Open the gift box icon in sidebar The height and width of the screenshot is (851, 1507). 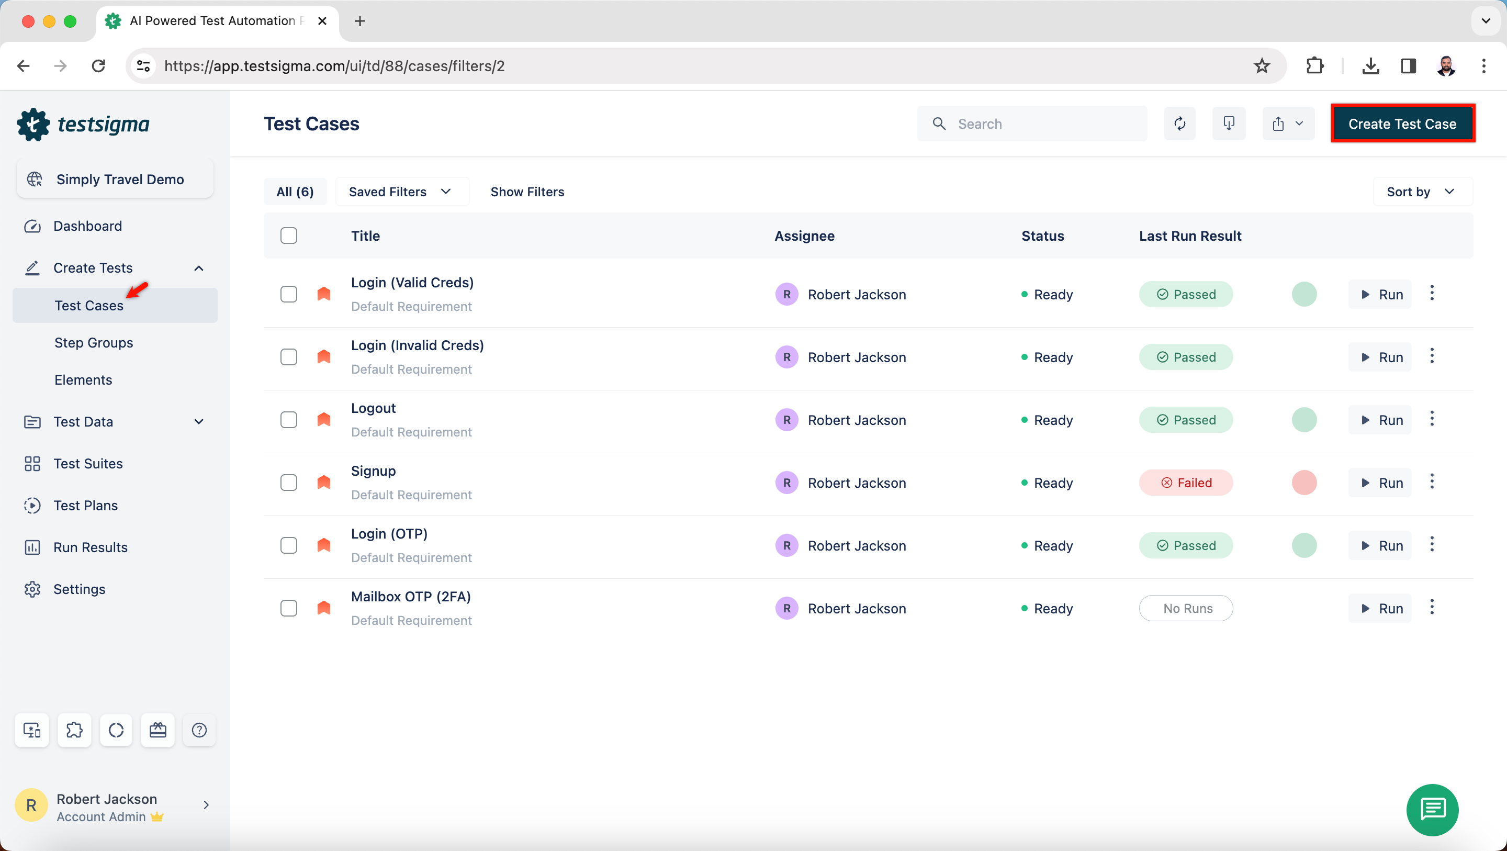click(x=158, y=730)
